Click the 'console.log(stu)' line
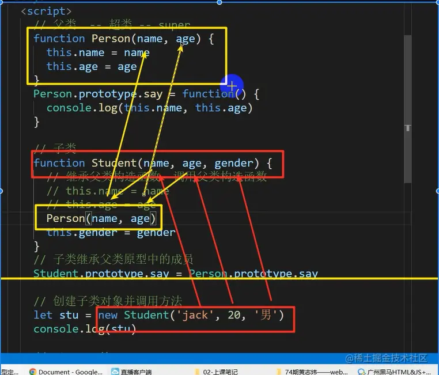The image size is (439, 375). [85, 329]
